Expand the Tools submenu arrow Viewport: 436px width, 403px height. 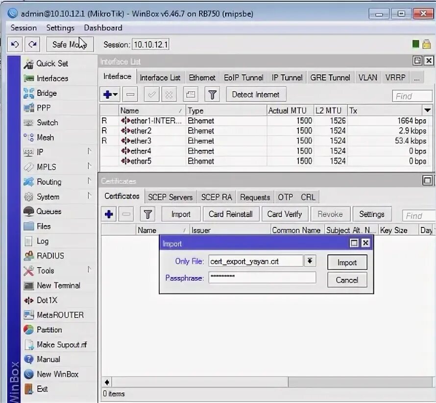(x=89, y=269)
